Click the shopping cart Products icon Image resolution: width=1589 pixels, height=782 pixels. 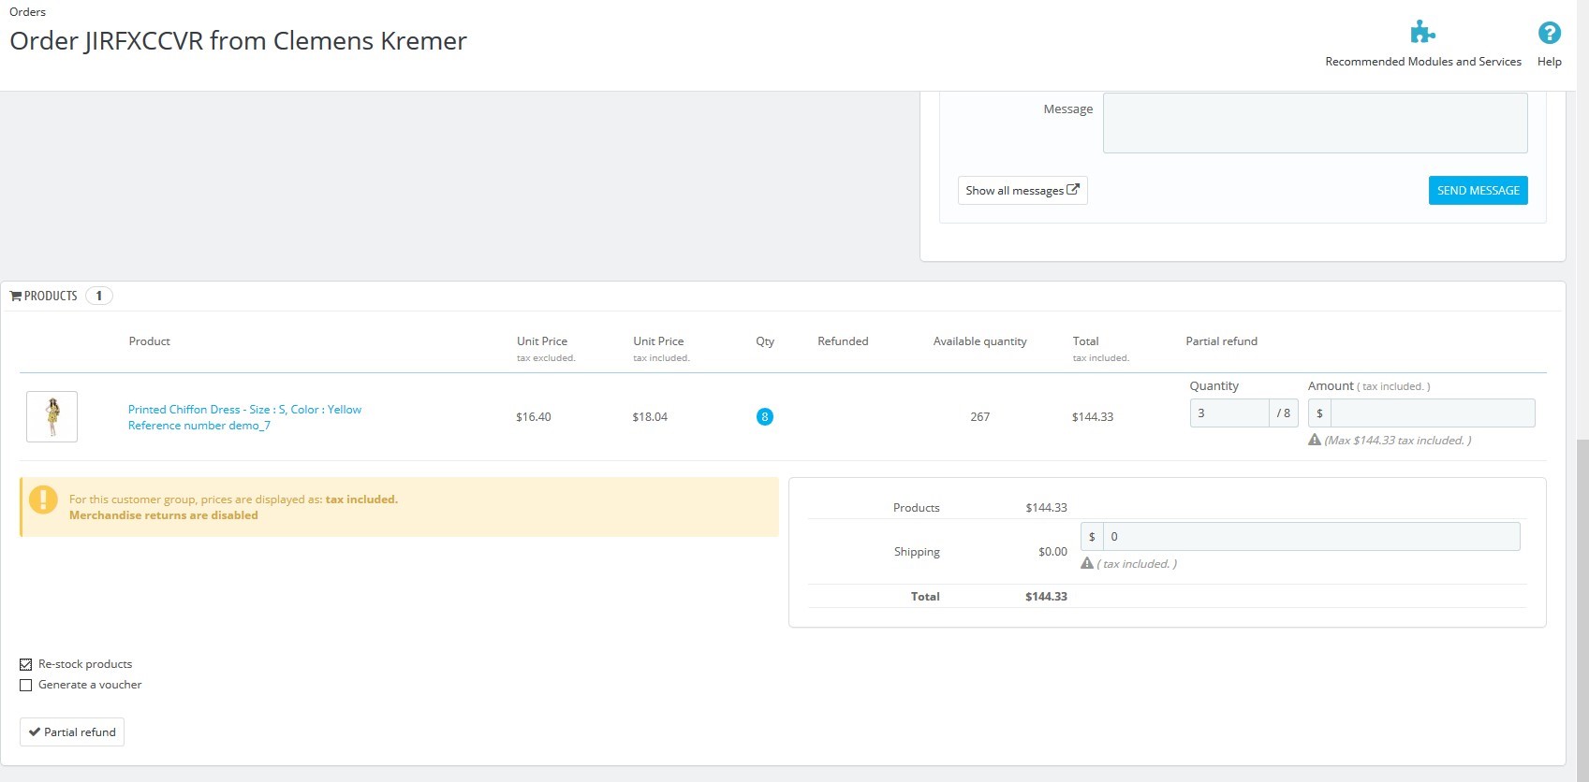pyautogui.click(x=15, y=296)
